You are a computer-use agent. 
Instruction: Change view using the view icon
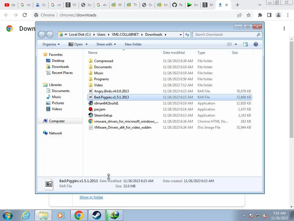(x=229, y=44)
